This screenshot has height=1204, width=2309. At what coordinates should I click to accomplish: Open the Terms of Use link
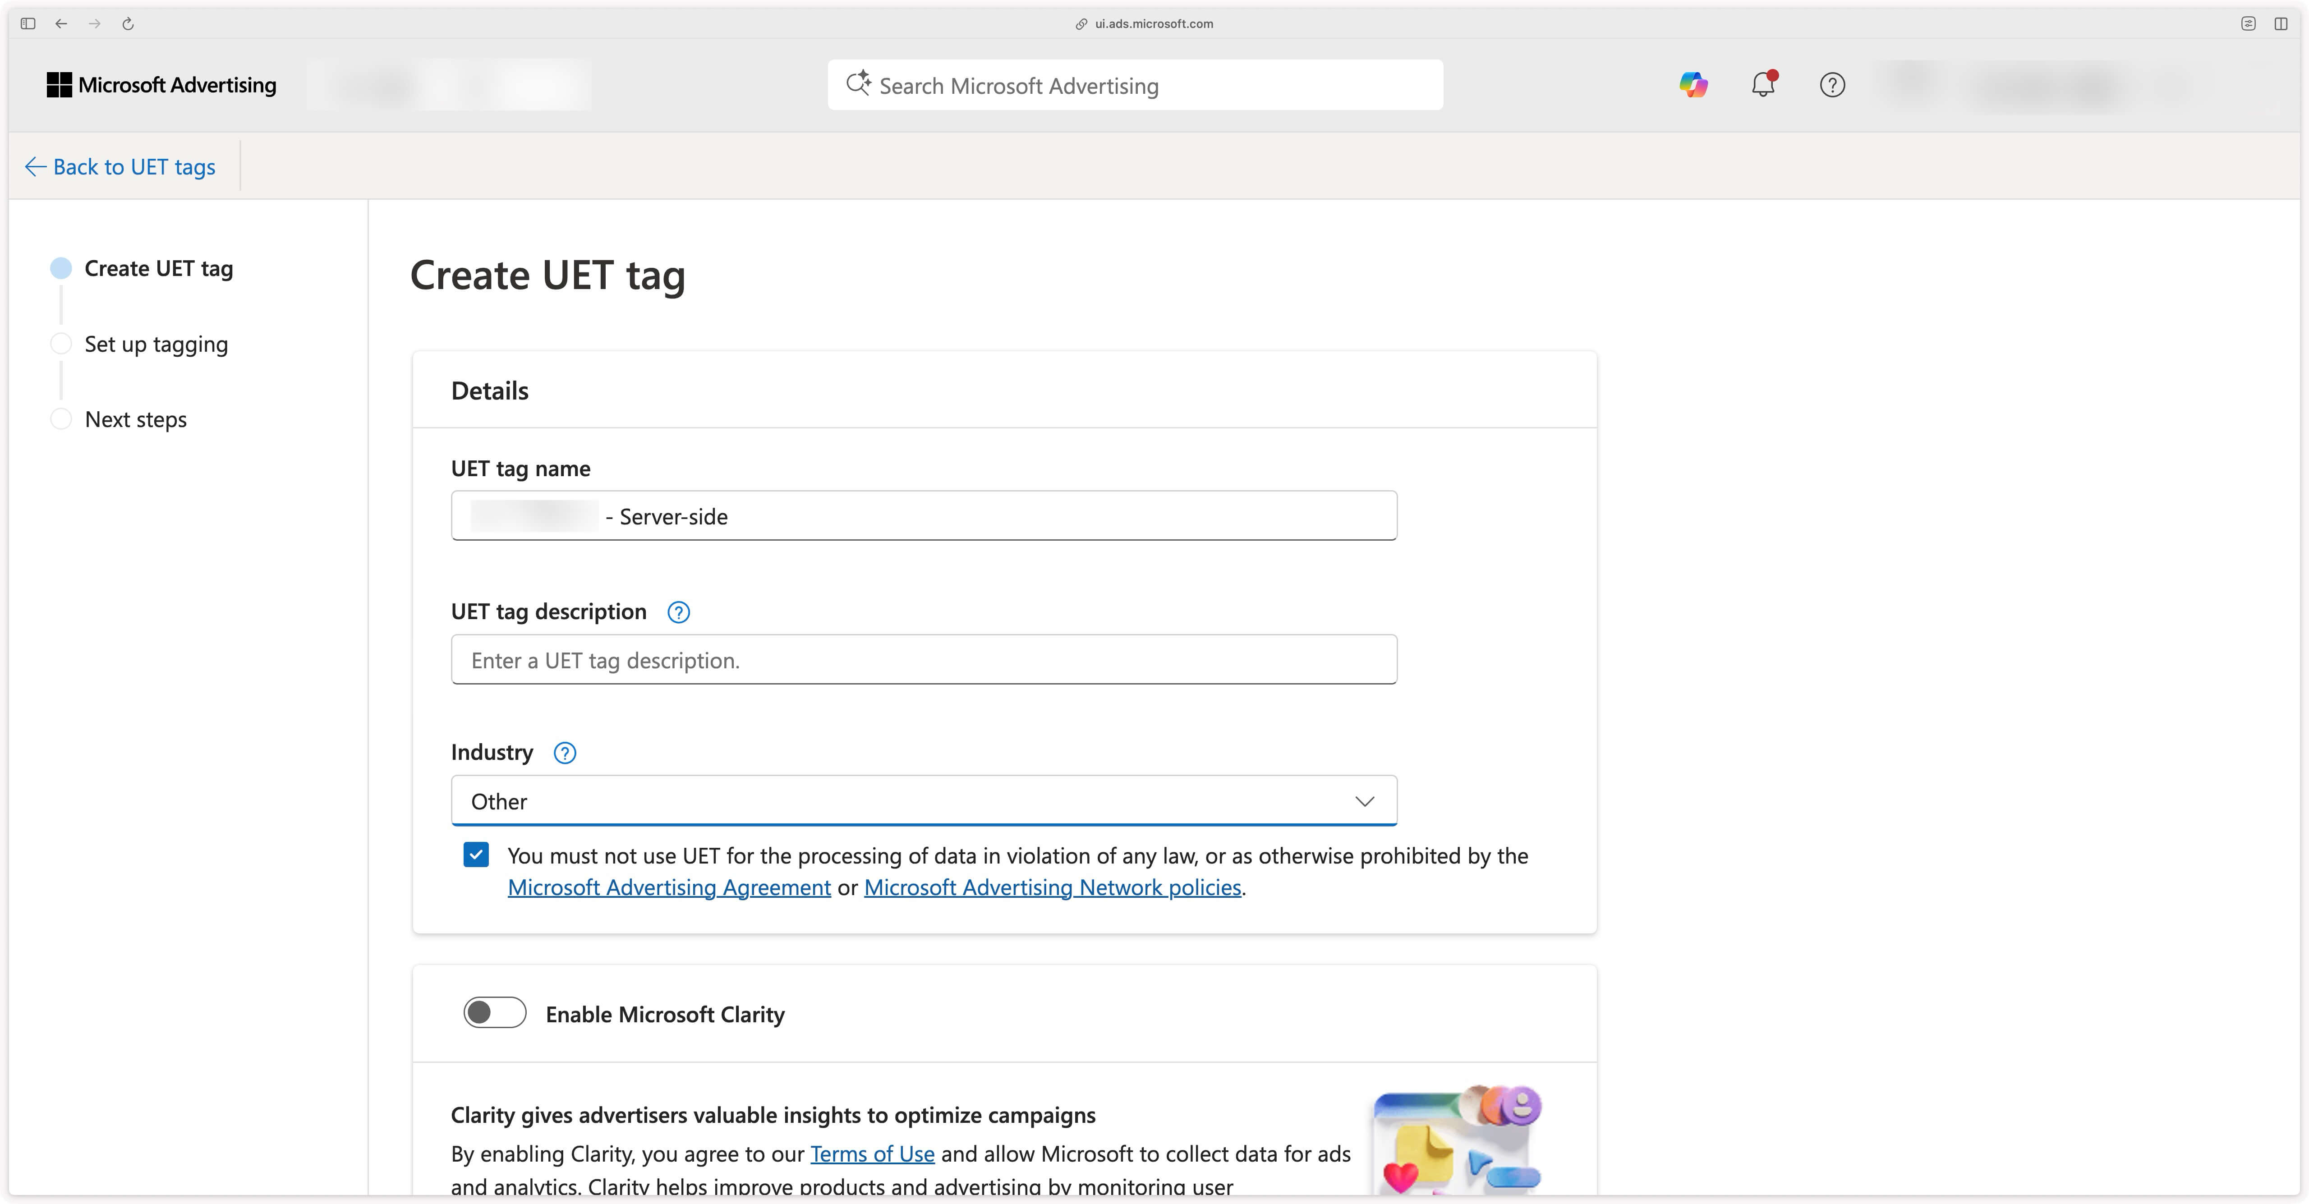point(871,1154)
